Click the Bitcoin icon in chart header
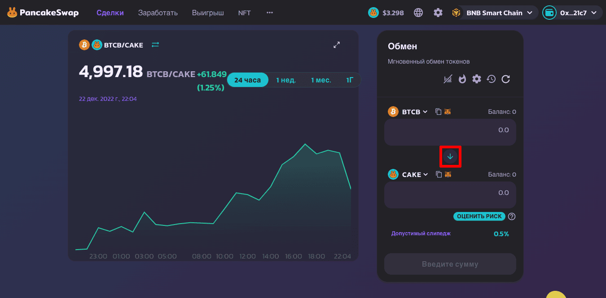 click(84, 45)
